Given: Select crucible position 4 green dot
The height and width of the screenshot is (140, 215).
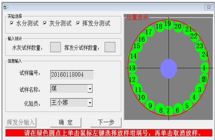Looking at the screenshot, I should [x=195, y=97].
